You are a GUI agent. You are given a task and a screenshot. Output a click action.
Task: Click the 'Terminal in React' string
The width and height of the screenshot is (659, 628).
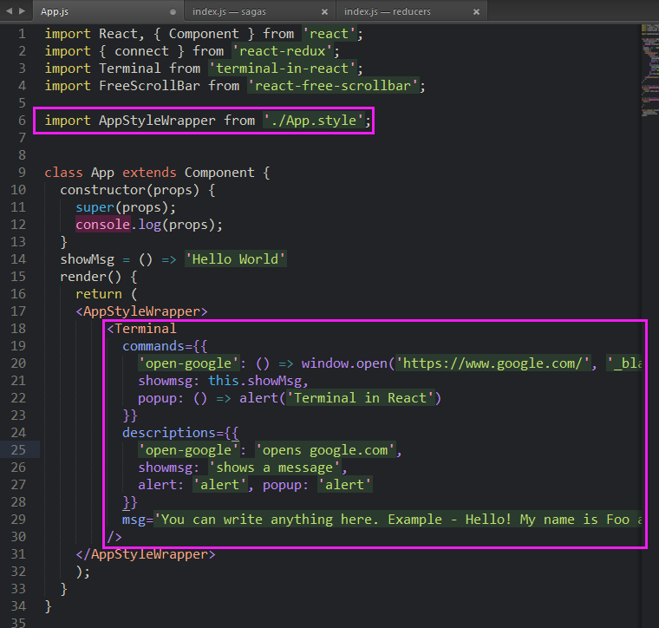tap(360, 398)
